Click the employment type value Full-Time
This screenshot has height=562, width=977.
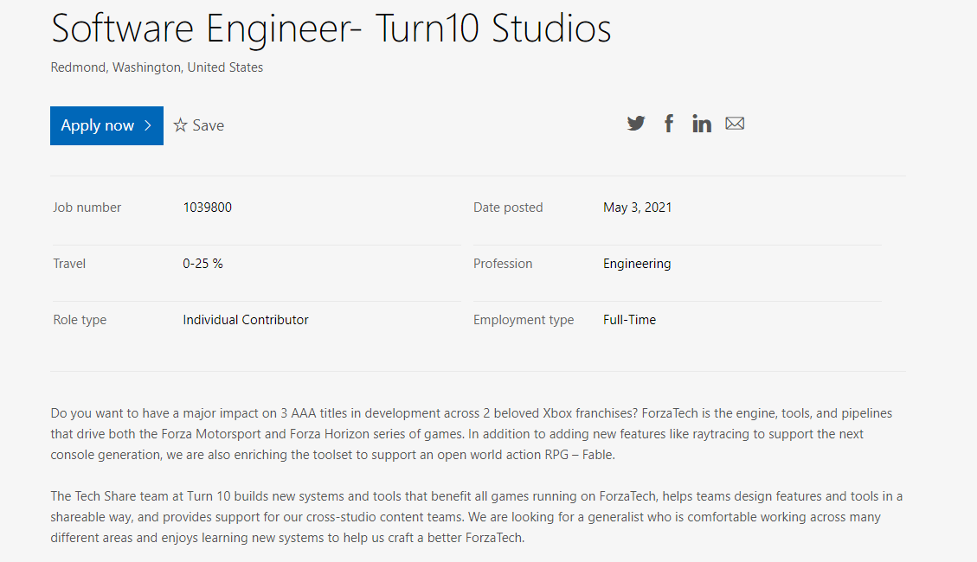(629, 320)
